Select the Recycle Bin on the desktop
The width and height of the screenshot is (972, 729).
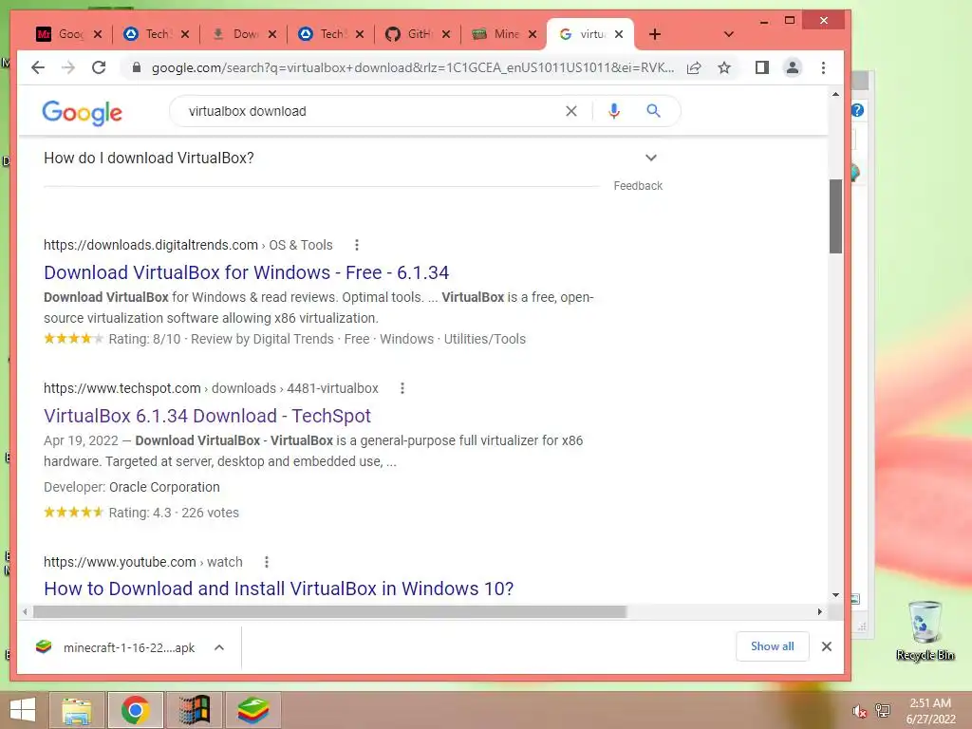pyautogui.click(x=925, y=631)
